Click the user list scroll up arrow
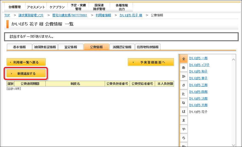The image size is (242, 147). point(233,59)
